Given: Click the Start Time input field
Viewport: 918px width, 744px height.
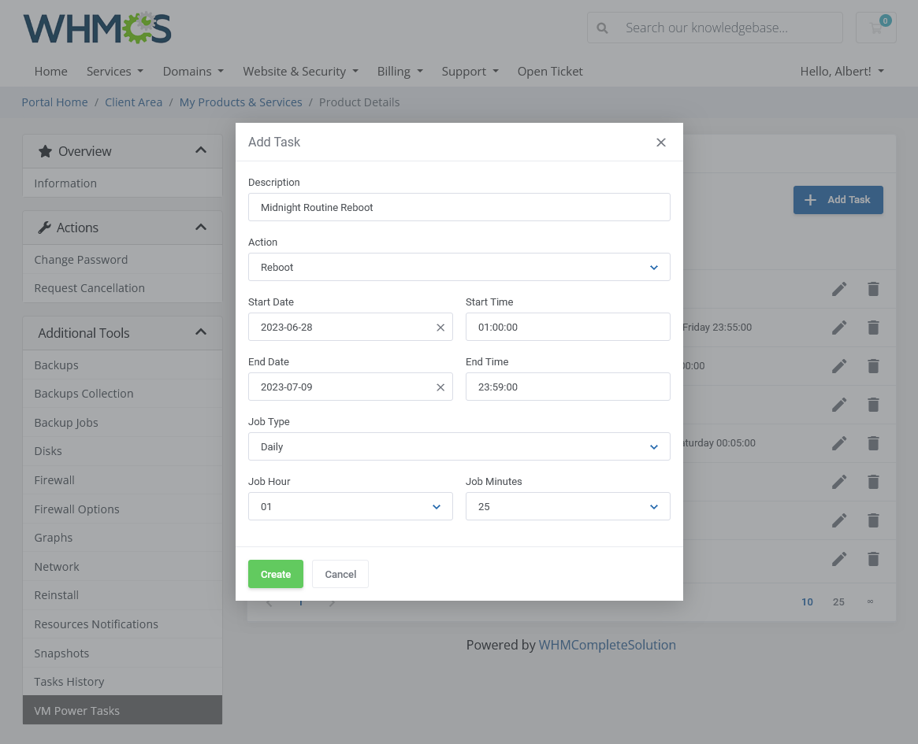Looking at the screenshot, I should [567, 328].
